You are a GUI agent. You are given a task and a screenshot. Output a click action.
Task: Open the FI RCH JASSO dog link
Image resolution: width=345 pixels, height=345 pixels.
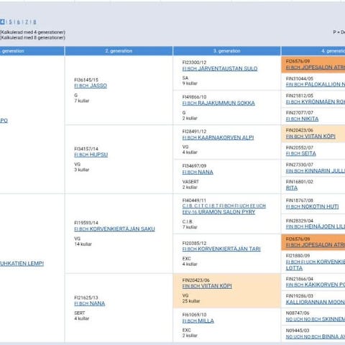[91, 86]
